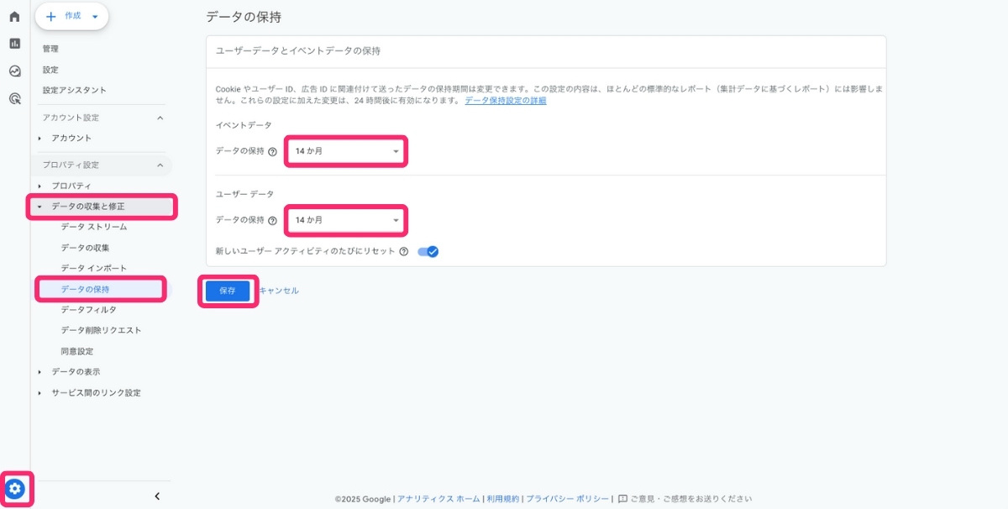Viewport: 1008px width, 509px height.
Task: Open the ユーザー データ retention dropdown
Action: coord(344,220)
